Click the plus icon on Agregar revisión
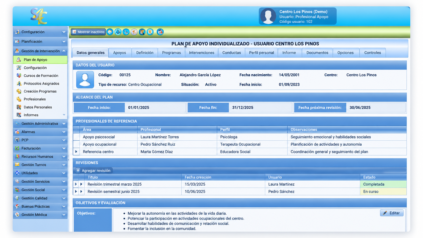The image size is (423, 238). click(x=78, y=170)
